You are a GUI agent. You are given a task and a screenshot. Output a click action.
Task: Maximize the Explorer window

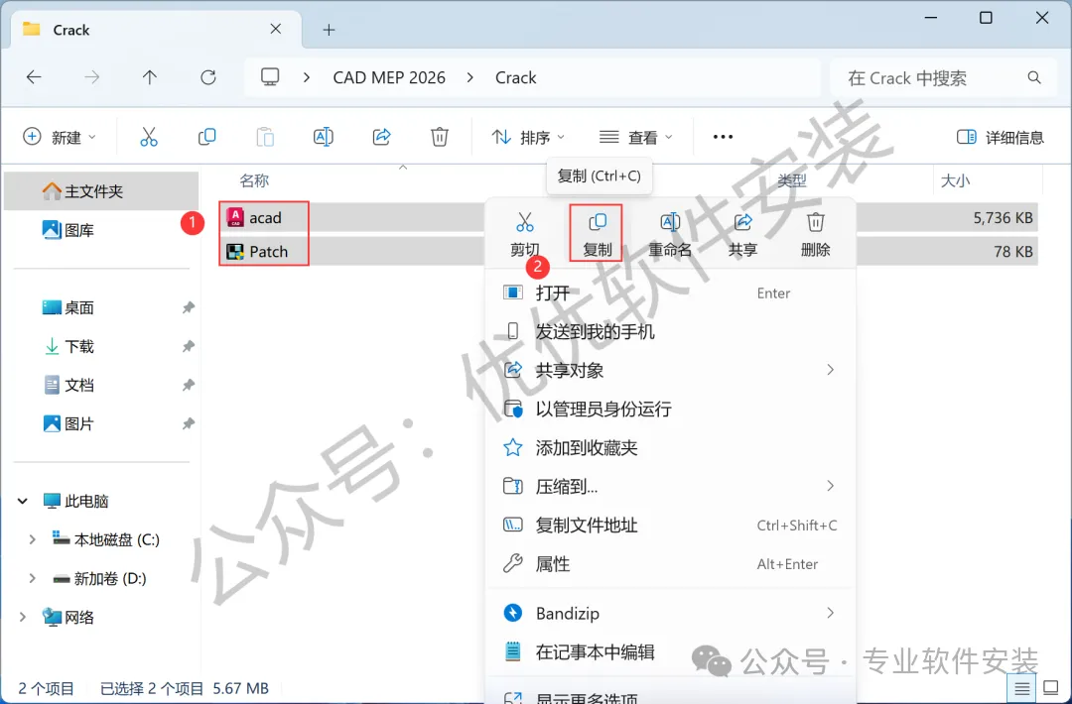click(986, 18)
